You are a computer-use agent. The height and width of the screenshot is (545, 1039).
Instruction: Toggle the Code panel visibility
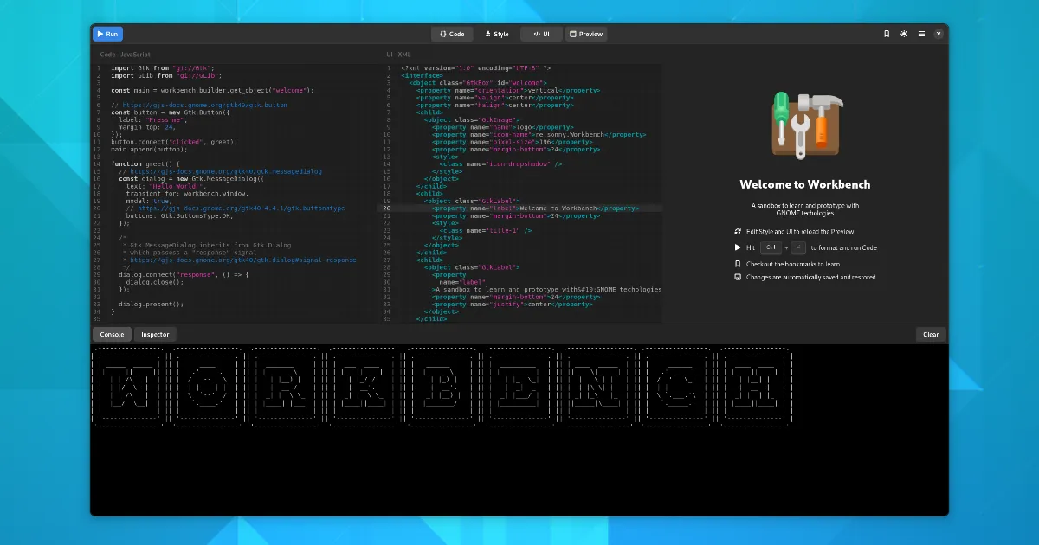point(452,35)
